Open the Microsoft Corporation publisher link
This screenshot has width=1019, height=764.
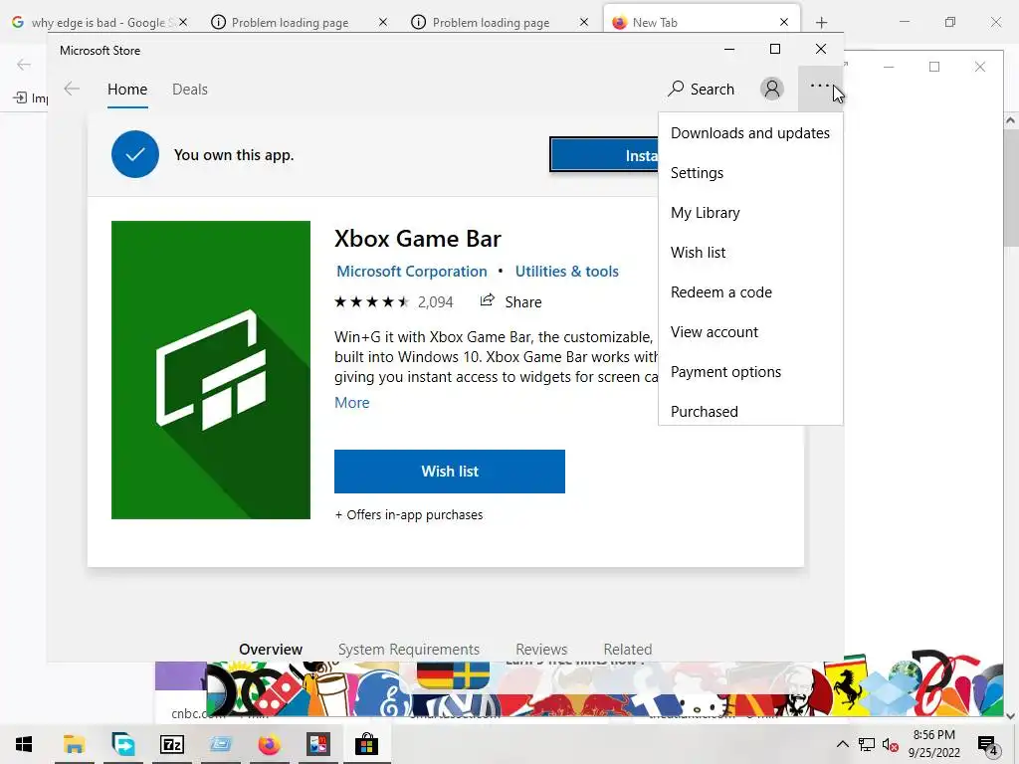pyautogui.click(x=411, y=272)
